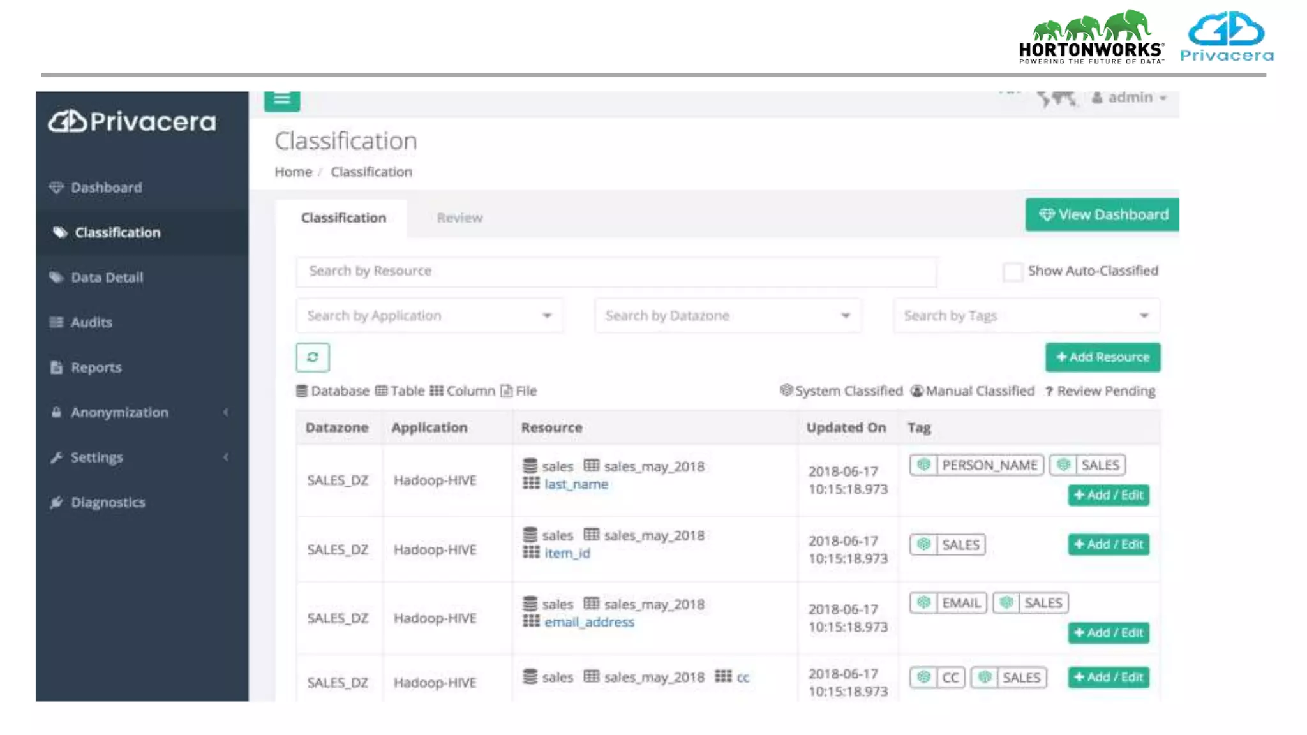Click the Search by Resource field

point(616,271)
